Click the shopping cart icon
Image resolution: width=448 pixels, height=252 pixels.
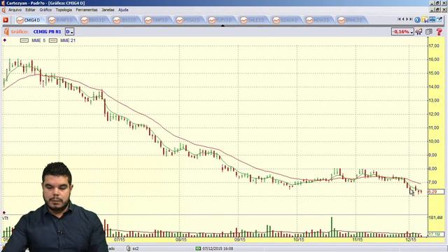click(419, 31)
